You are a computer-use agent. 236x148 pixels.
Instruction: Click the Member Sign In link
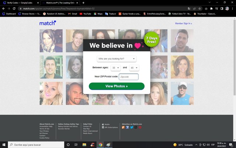(183, 23)
